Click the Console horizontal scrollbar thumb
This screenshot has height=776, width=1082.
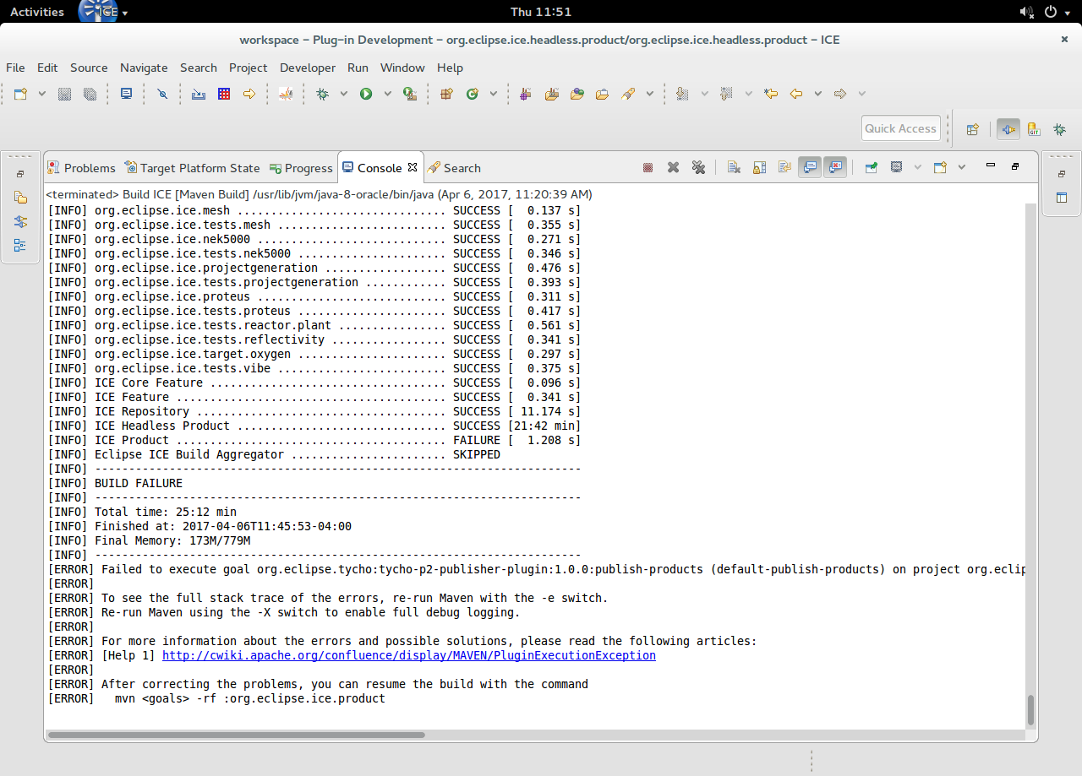point(237,735)
